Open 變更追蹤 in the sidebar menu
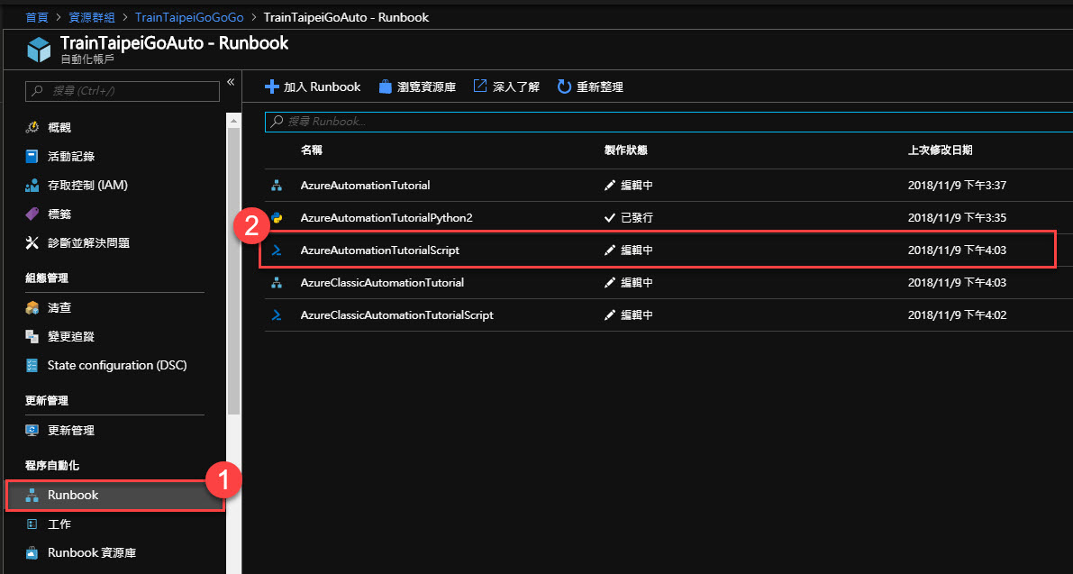The image size is (1073, 574). [71, 337]
